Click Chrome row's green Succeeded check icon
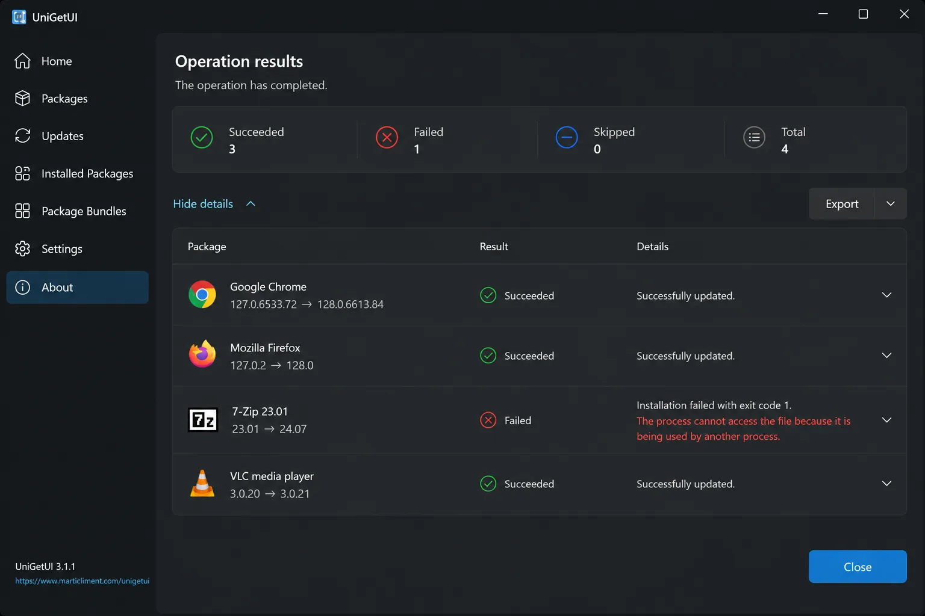 click(x=488, y=295)
